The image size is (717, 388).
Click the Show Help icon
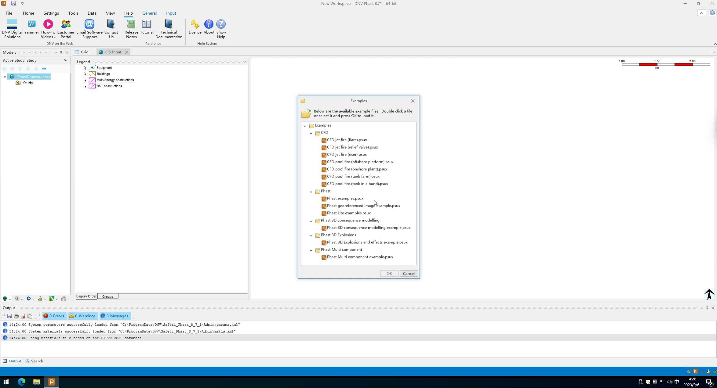tap(221, 24)
